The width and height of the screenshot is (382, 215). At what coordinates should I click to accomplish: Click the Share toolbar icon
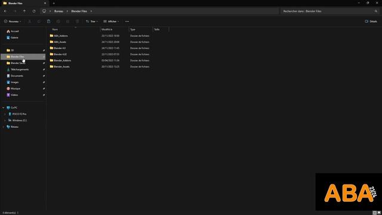67,21
